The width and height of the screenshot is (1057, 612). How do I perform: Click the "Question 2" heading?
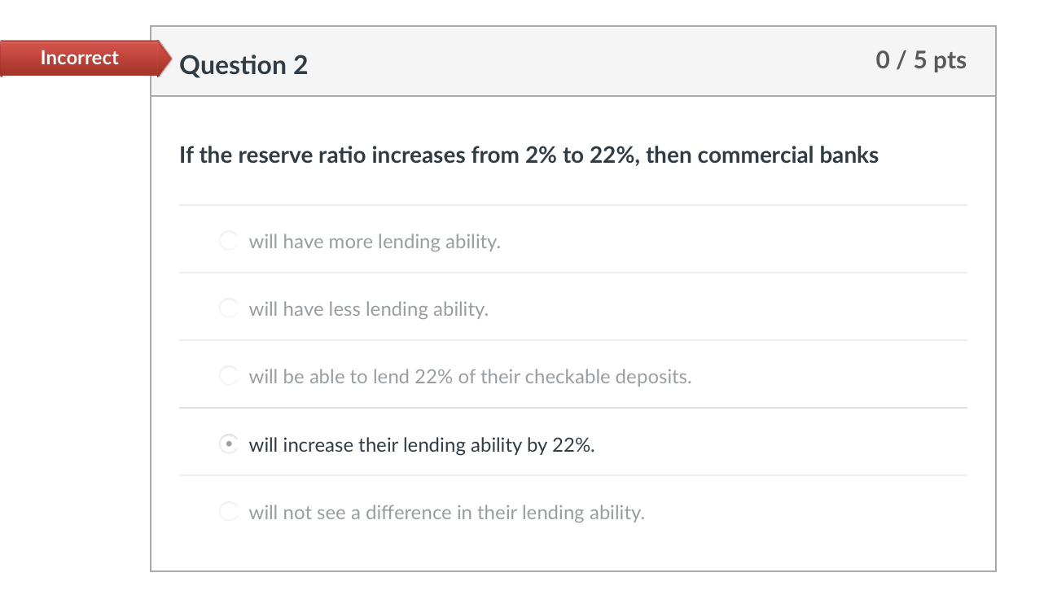[x=243, y=65]
